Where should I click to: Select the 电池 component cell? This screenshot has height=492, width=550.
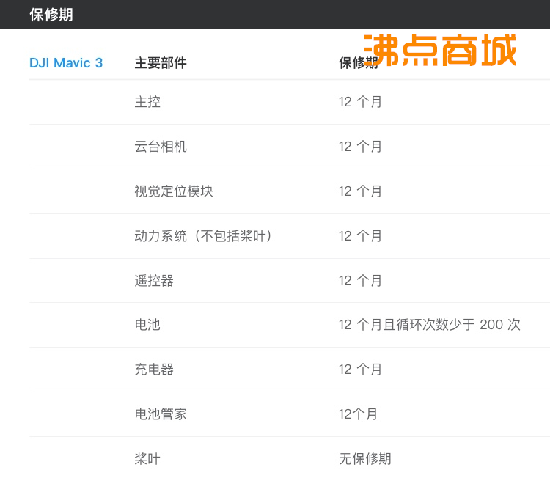pos(147,325)
